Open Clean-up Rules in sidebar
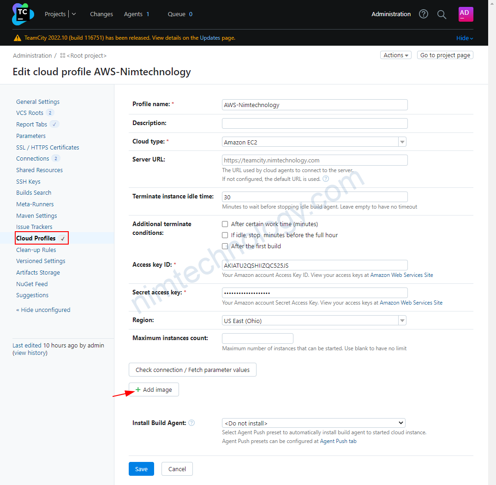 coord(36,250)
